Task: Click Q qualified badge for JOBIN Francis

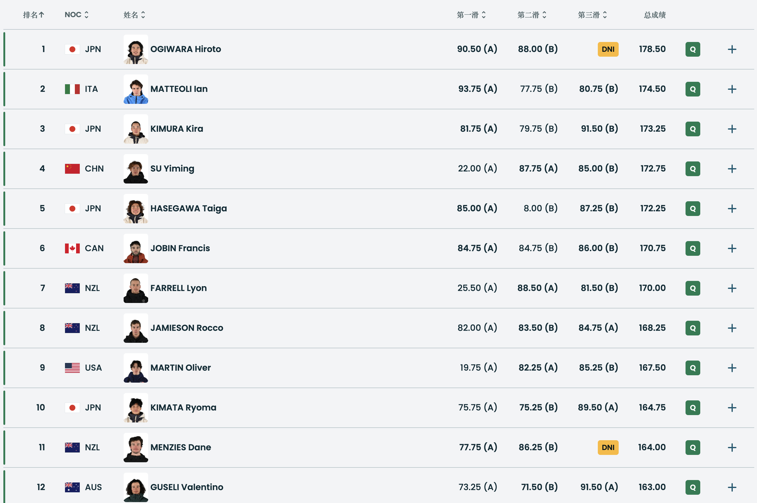Action: pos(693,248)
